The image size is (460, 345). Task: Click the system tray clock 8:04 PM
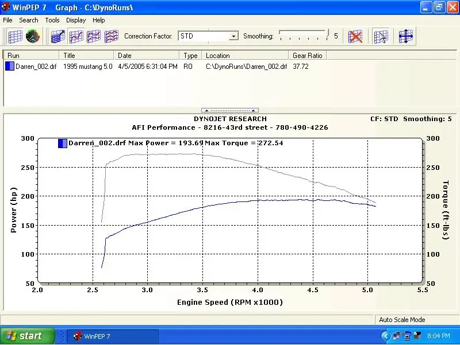tap(438, 336)
